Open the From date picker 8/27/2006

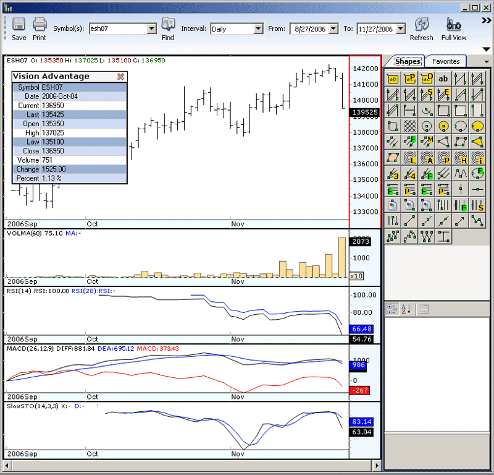tap(333, 28)
